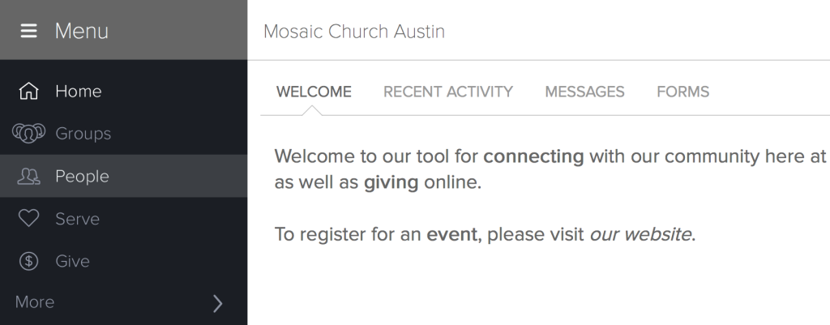Switch to the Recent Activity tab
Viewport: 830px width, 325px height.
tap(447, 92)
